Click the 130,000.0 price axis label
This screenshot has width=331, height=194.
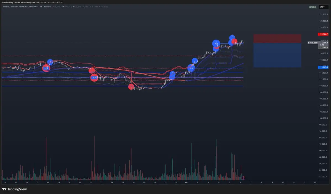323,21
